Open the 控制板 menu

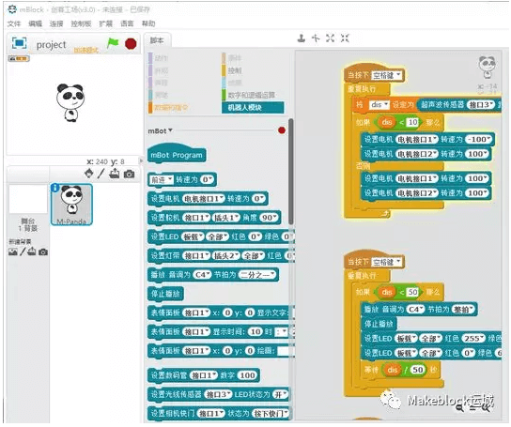tap(81, 23)
